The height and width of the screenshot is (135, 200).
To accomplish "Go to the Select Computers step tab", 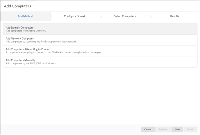I will tap(125, 16).
